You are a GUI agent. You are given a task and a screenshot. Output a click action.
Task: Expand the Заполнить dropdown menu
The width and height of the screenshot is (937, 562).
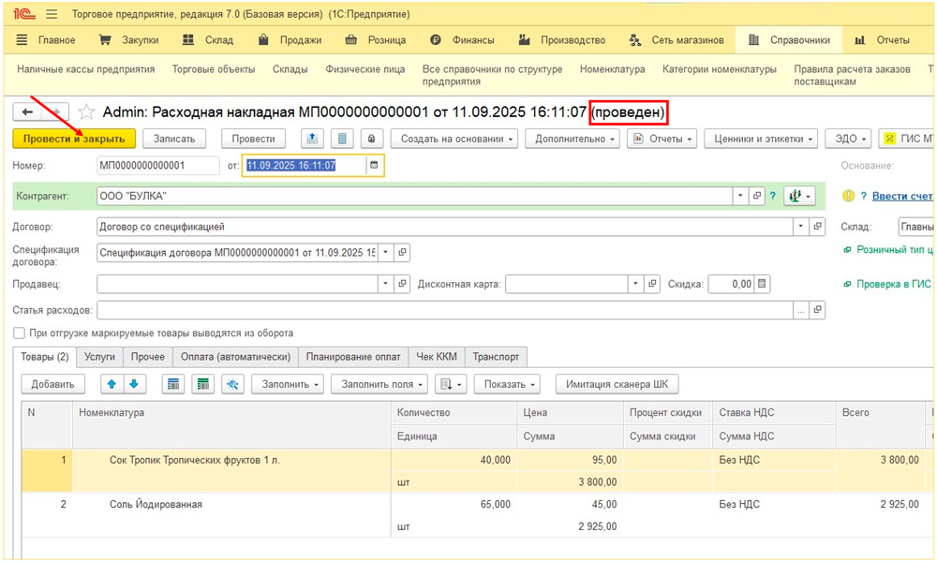tap(287, 384)
